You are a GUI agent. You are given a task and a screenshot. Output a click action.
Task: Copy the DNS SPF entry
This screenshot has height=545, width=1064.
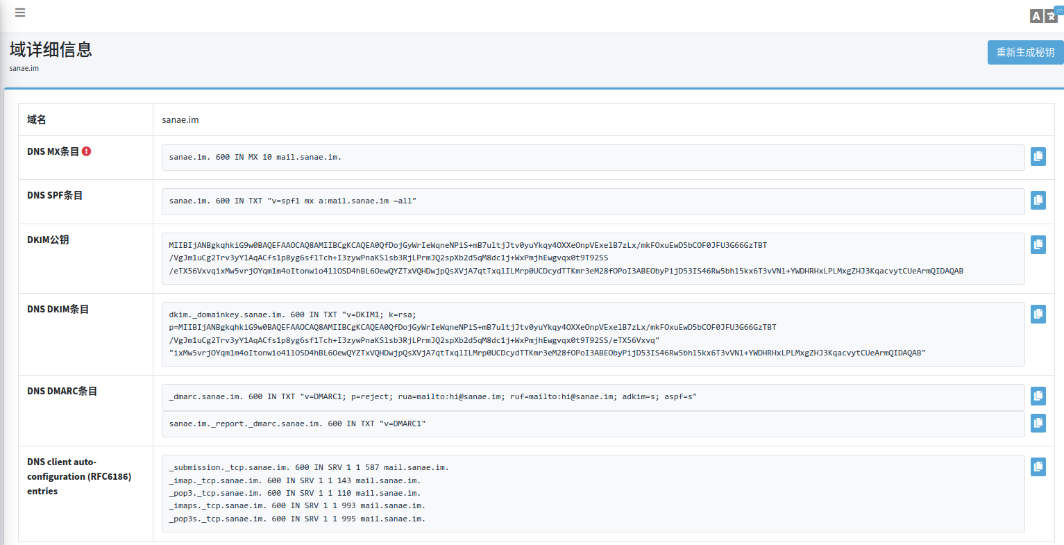tap(1038, 201)
